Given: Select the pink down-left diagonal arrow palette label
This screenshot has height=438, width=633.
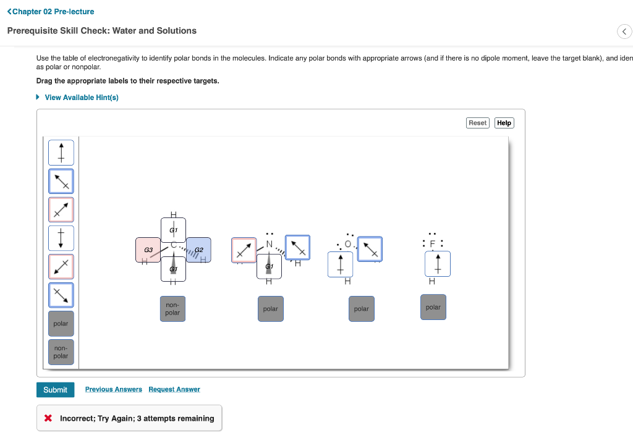Looking at the screenshot, I should 61,267.
